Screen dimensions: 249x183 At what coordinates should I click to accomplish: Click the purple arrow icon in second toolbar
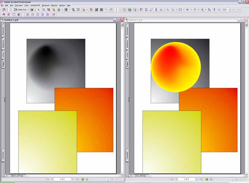click(x=4, y=14)
